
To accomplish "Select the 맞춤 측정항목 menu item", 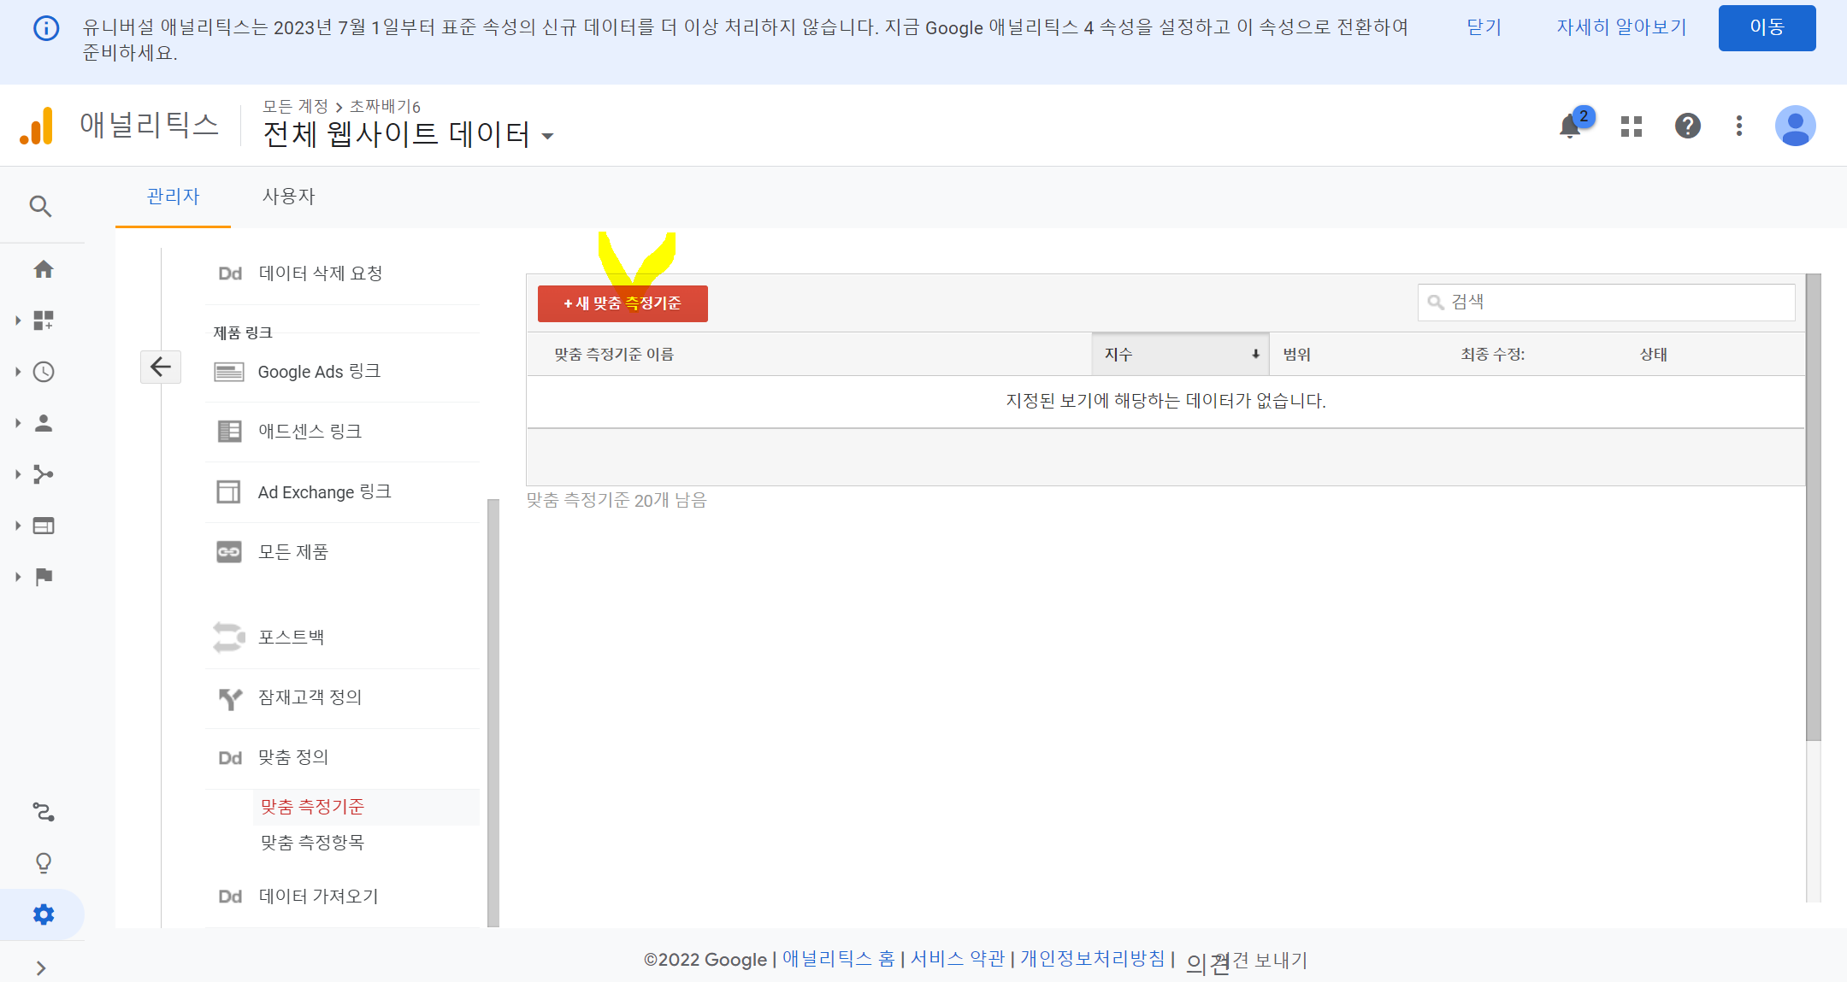I will click(312, 843).
